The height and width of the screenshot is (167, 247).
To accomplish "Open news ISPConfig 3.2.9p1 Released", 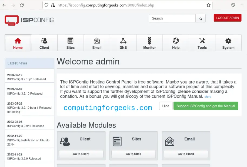I will pyautogui.click(x=26, y=126).
